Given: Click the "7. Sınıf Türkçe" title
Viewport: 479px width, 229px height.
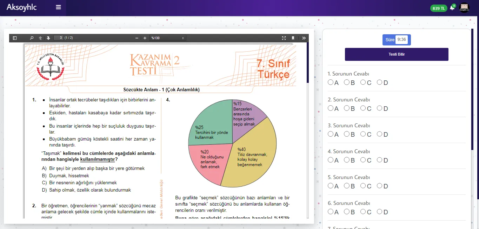Looking at the screenshot, I should pyautogui.click(x=273, y=69).
